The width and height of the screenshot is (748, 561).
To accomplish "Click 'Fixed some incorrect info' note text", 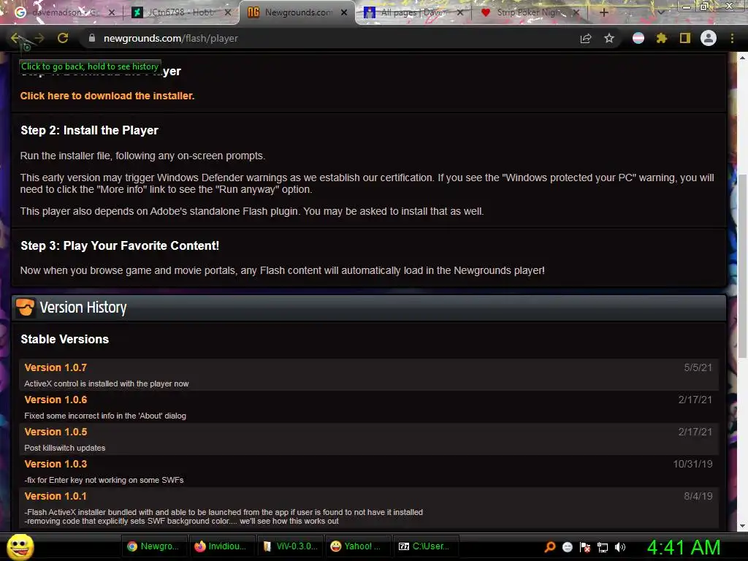I will (105, 416).
